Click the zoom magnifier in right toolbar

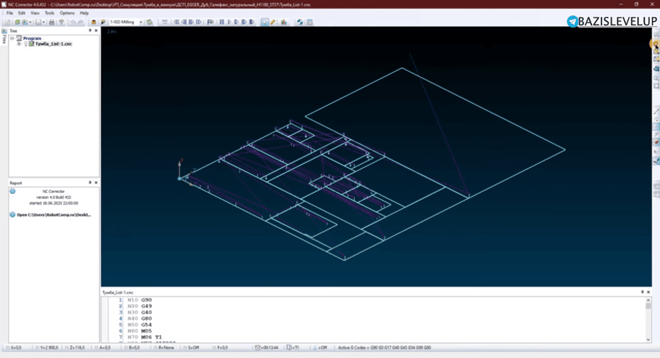pyautogui.click(x=656, y=78)
